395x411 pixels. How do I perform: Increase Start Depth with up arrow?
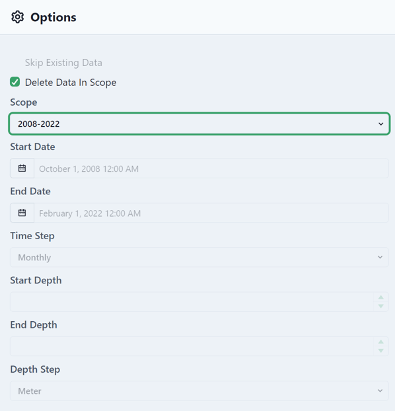coord(381,297)
